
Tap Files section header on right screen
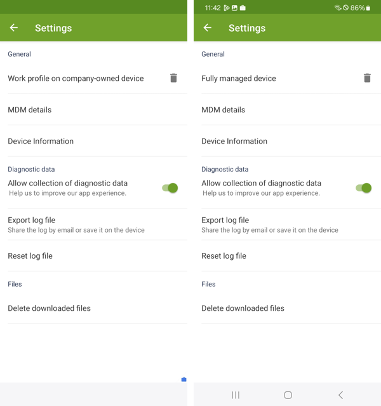pos(208,284)
